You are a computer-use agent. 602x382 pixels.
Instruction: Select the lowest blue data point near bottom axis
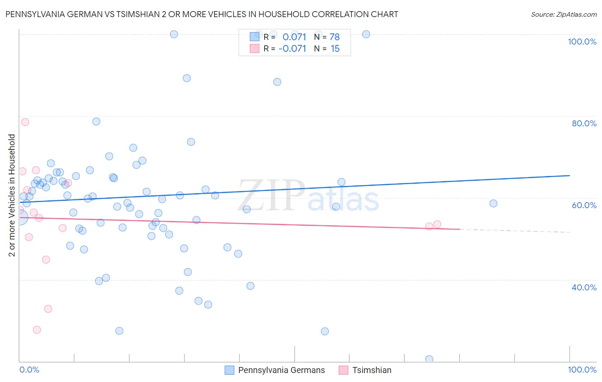pos(429,359)
